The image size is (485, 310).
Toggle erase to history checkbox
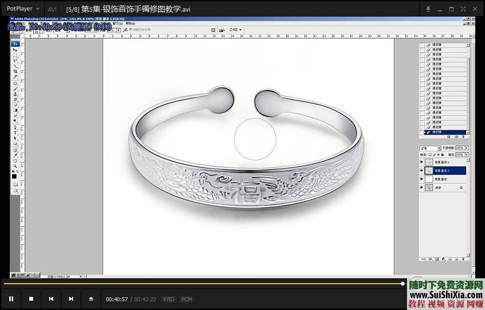pyautogui.click(x=131, y=30)
